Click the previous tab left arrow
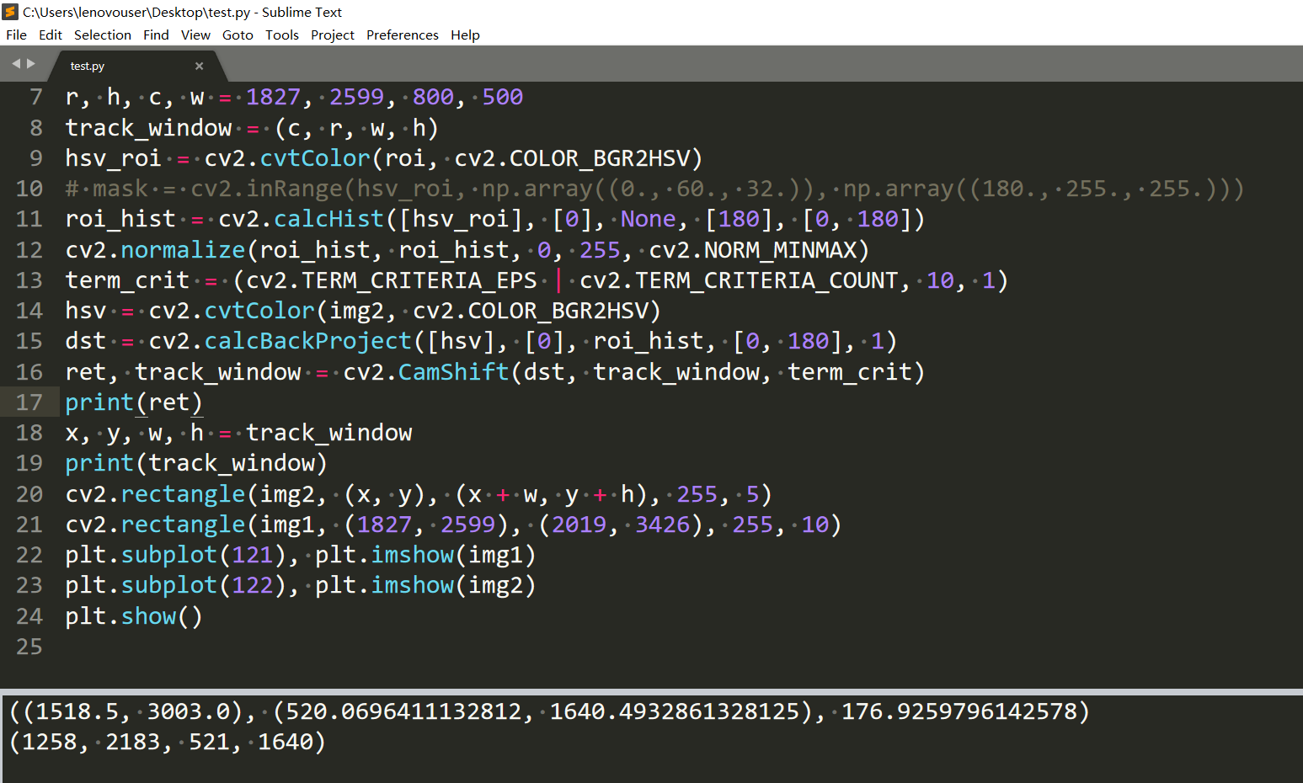 pos(15,64)
